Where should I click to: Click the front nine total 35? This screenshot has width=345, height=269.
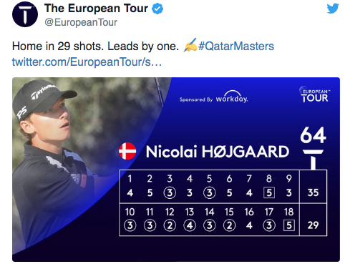[313, 192]
